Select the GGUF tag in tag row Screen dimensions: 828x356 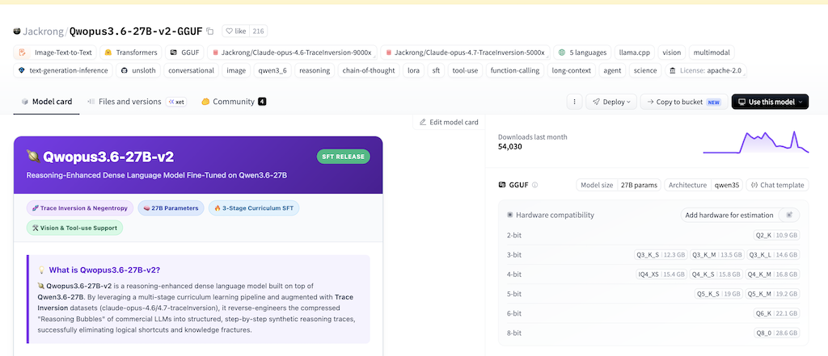[x=185, y=52]
